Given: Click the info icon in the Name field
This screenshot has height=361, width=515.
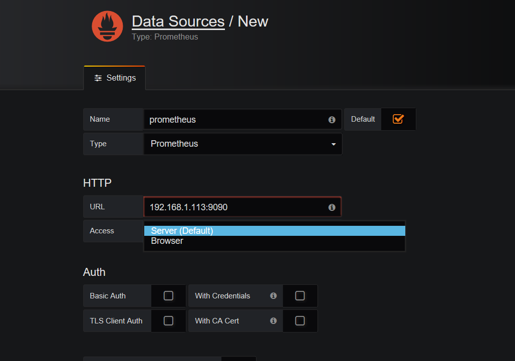Looking at the screenshot, I should click(332, 120).
